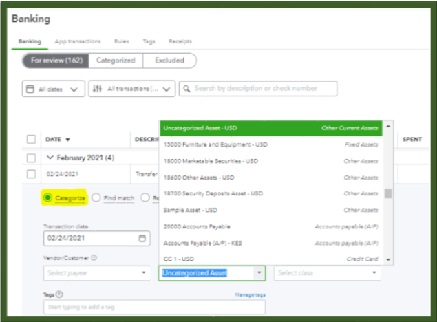Open the All dates filter dropdown
This screenshot has width=437, height=322.
pos(54,89)
